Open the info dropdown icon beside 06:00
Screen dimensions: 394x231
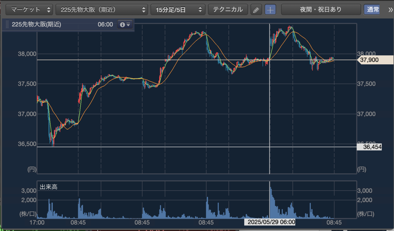[125, 25]
